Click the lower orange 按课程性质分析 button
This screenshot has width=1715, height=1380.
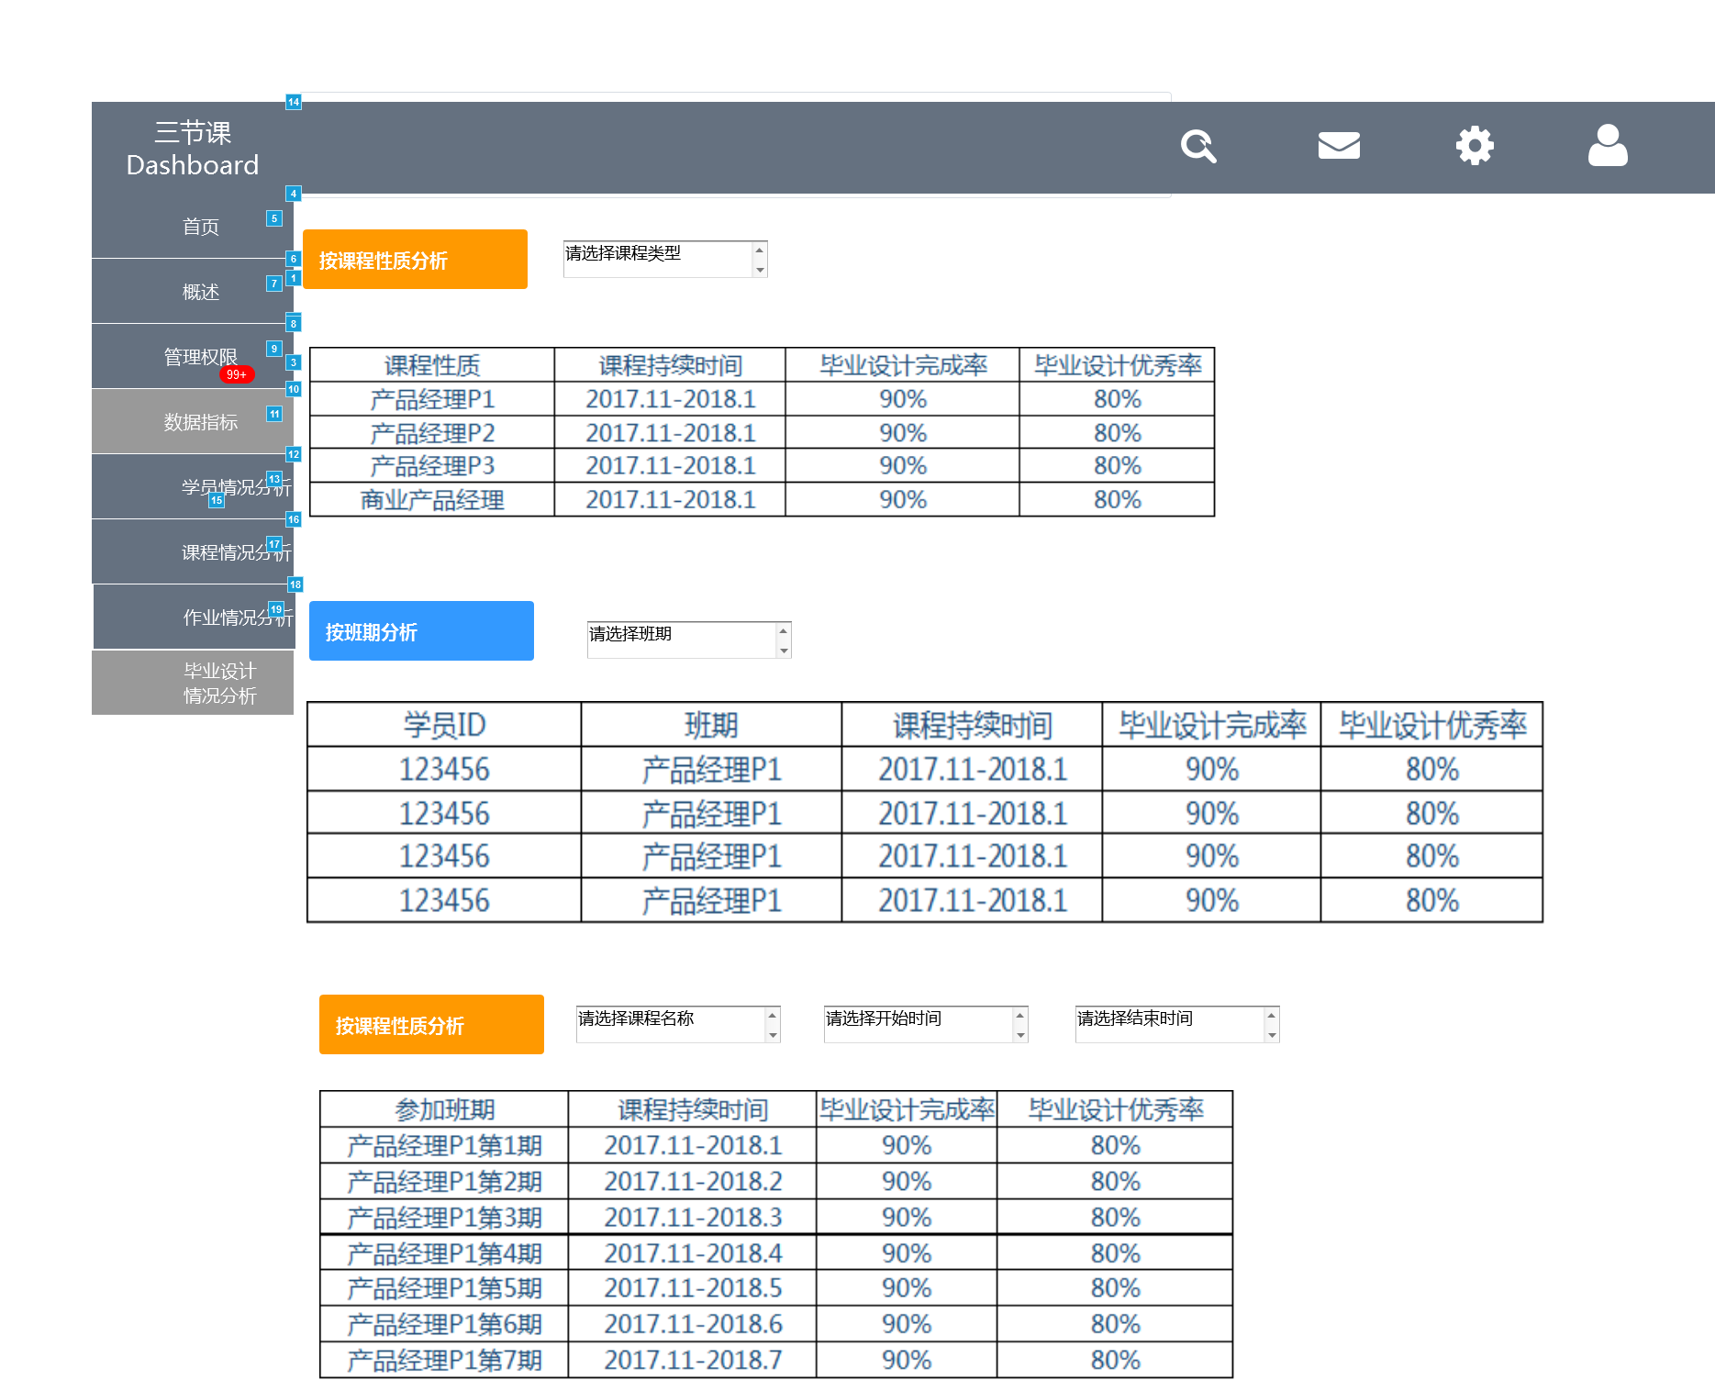pyautogui.click(x=431, y=1025)
